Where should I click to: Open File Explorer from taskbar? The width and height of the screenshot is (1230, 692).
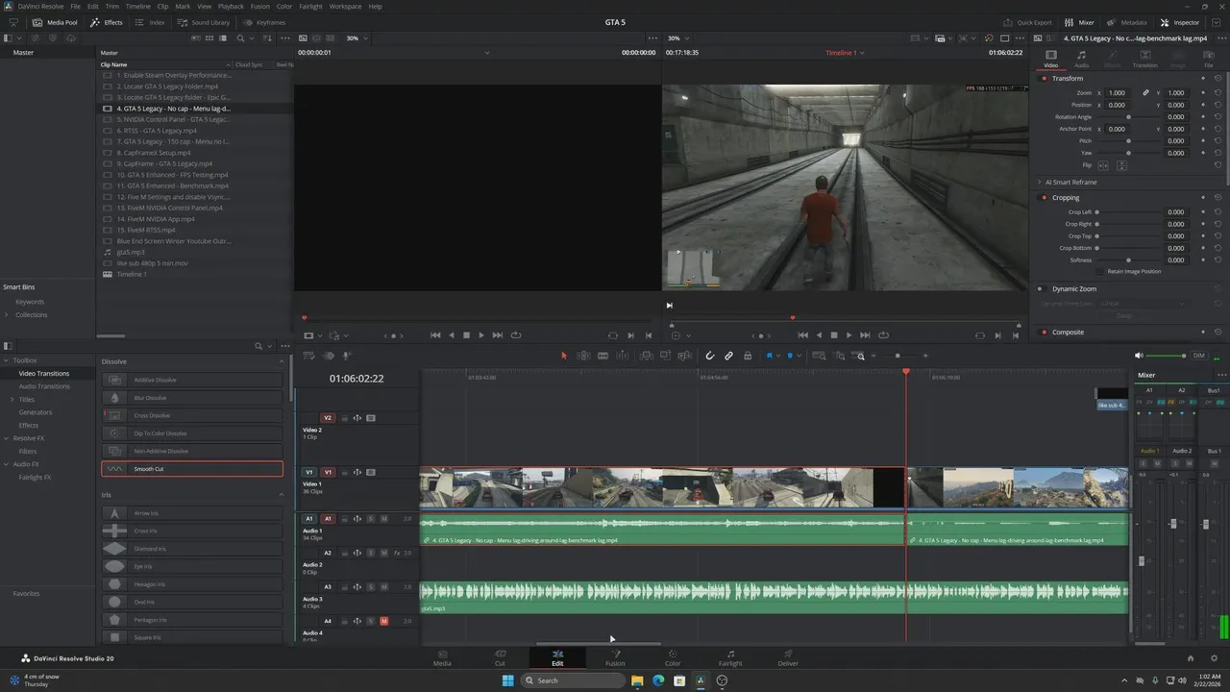(x=637, y=680)
